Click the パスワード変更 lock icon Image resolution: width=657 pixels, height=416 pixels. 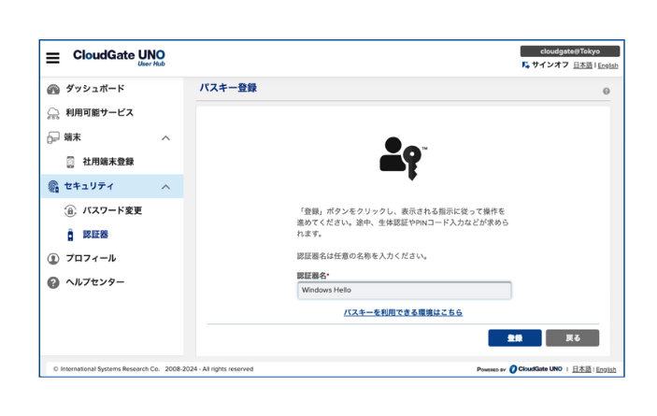[x=70, y=210]
